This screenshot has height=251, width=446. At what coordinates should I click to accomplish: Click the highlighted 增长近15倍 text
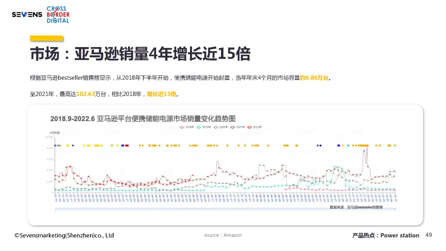click(161, 94)
